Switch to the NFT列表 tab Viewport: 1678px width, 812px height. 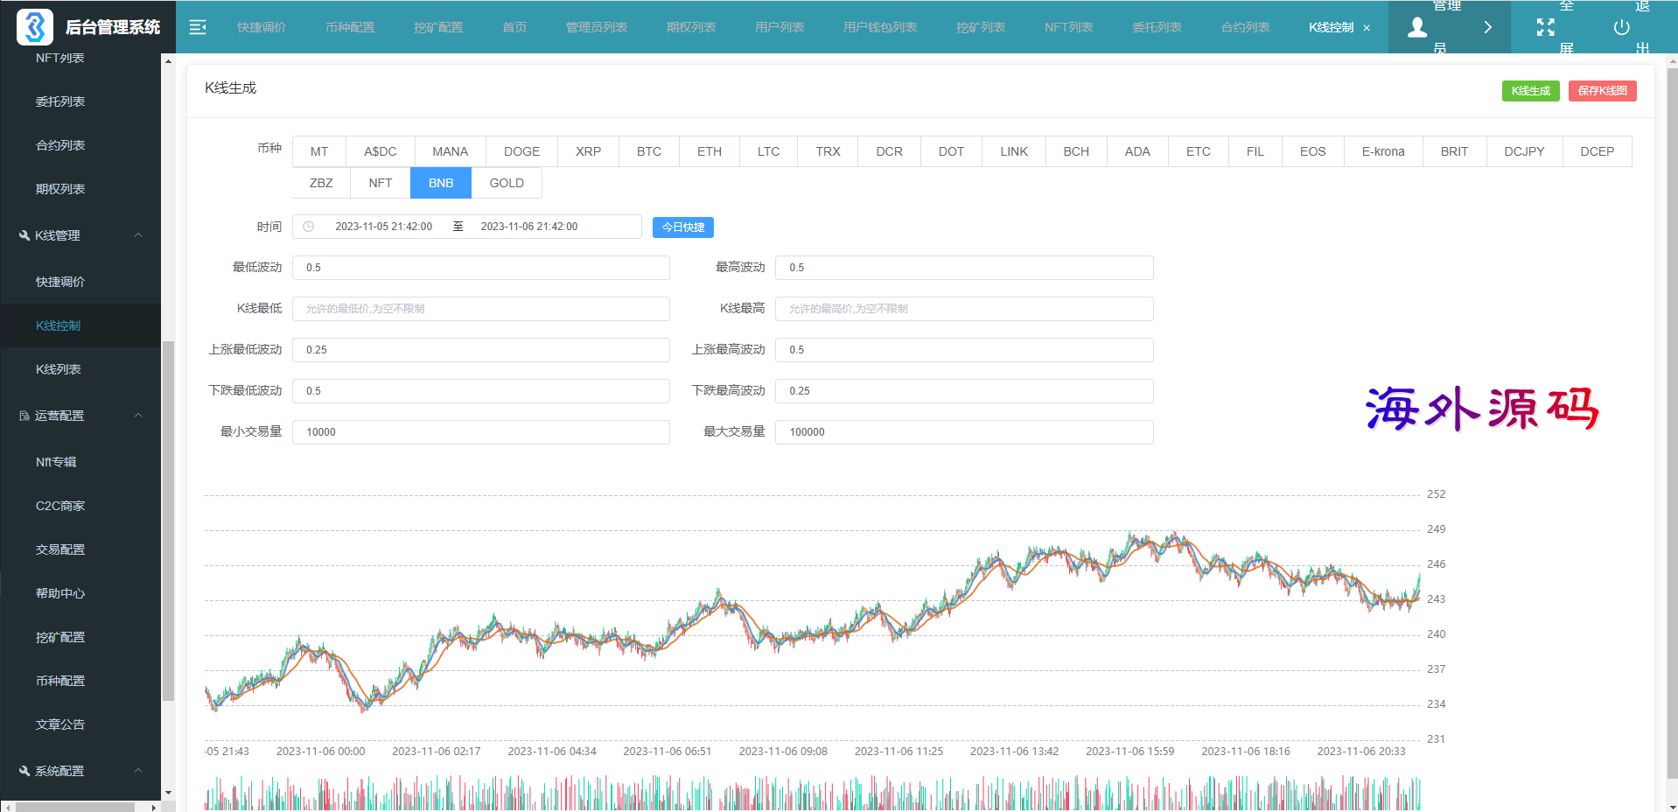point(1069,27)
